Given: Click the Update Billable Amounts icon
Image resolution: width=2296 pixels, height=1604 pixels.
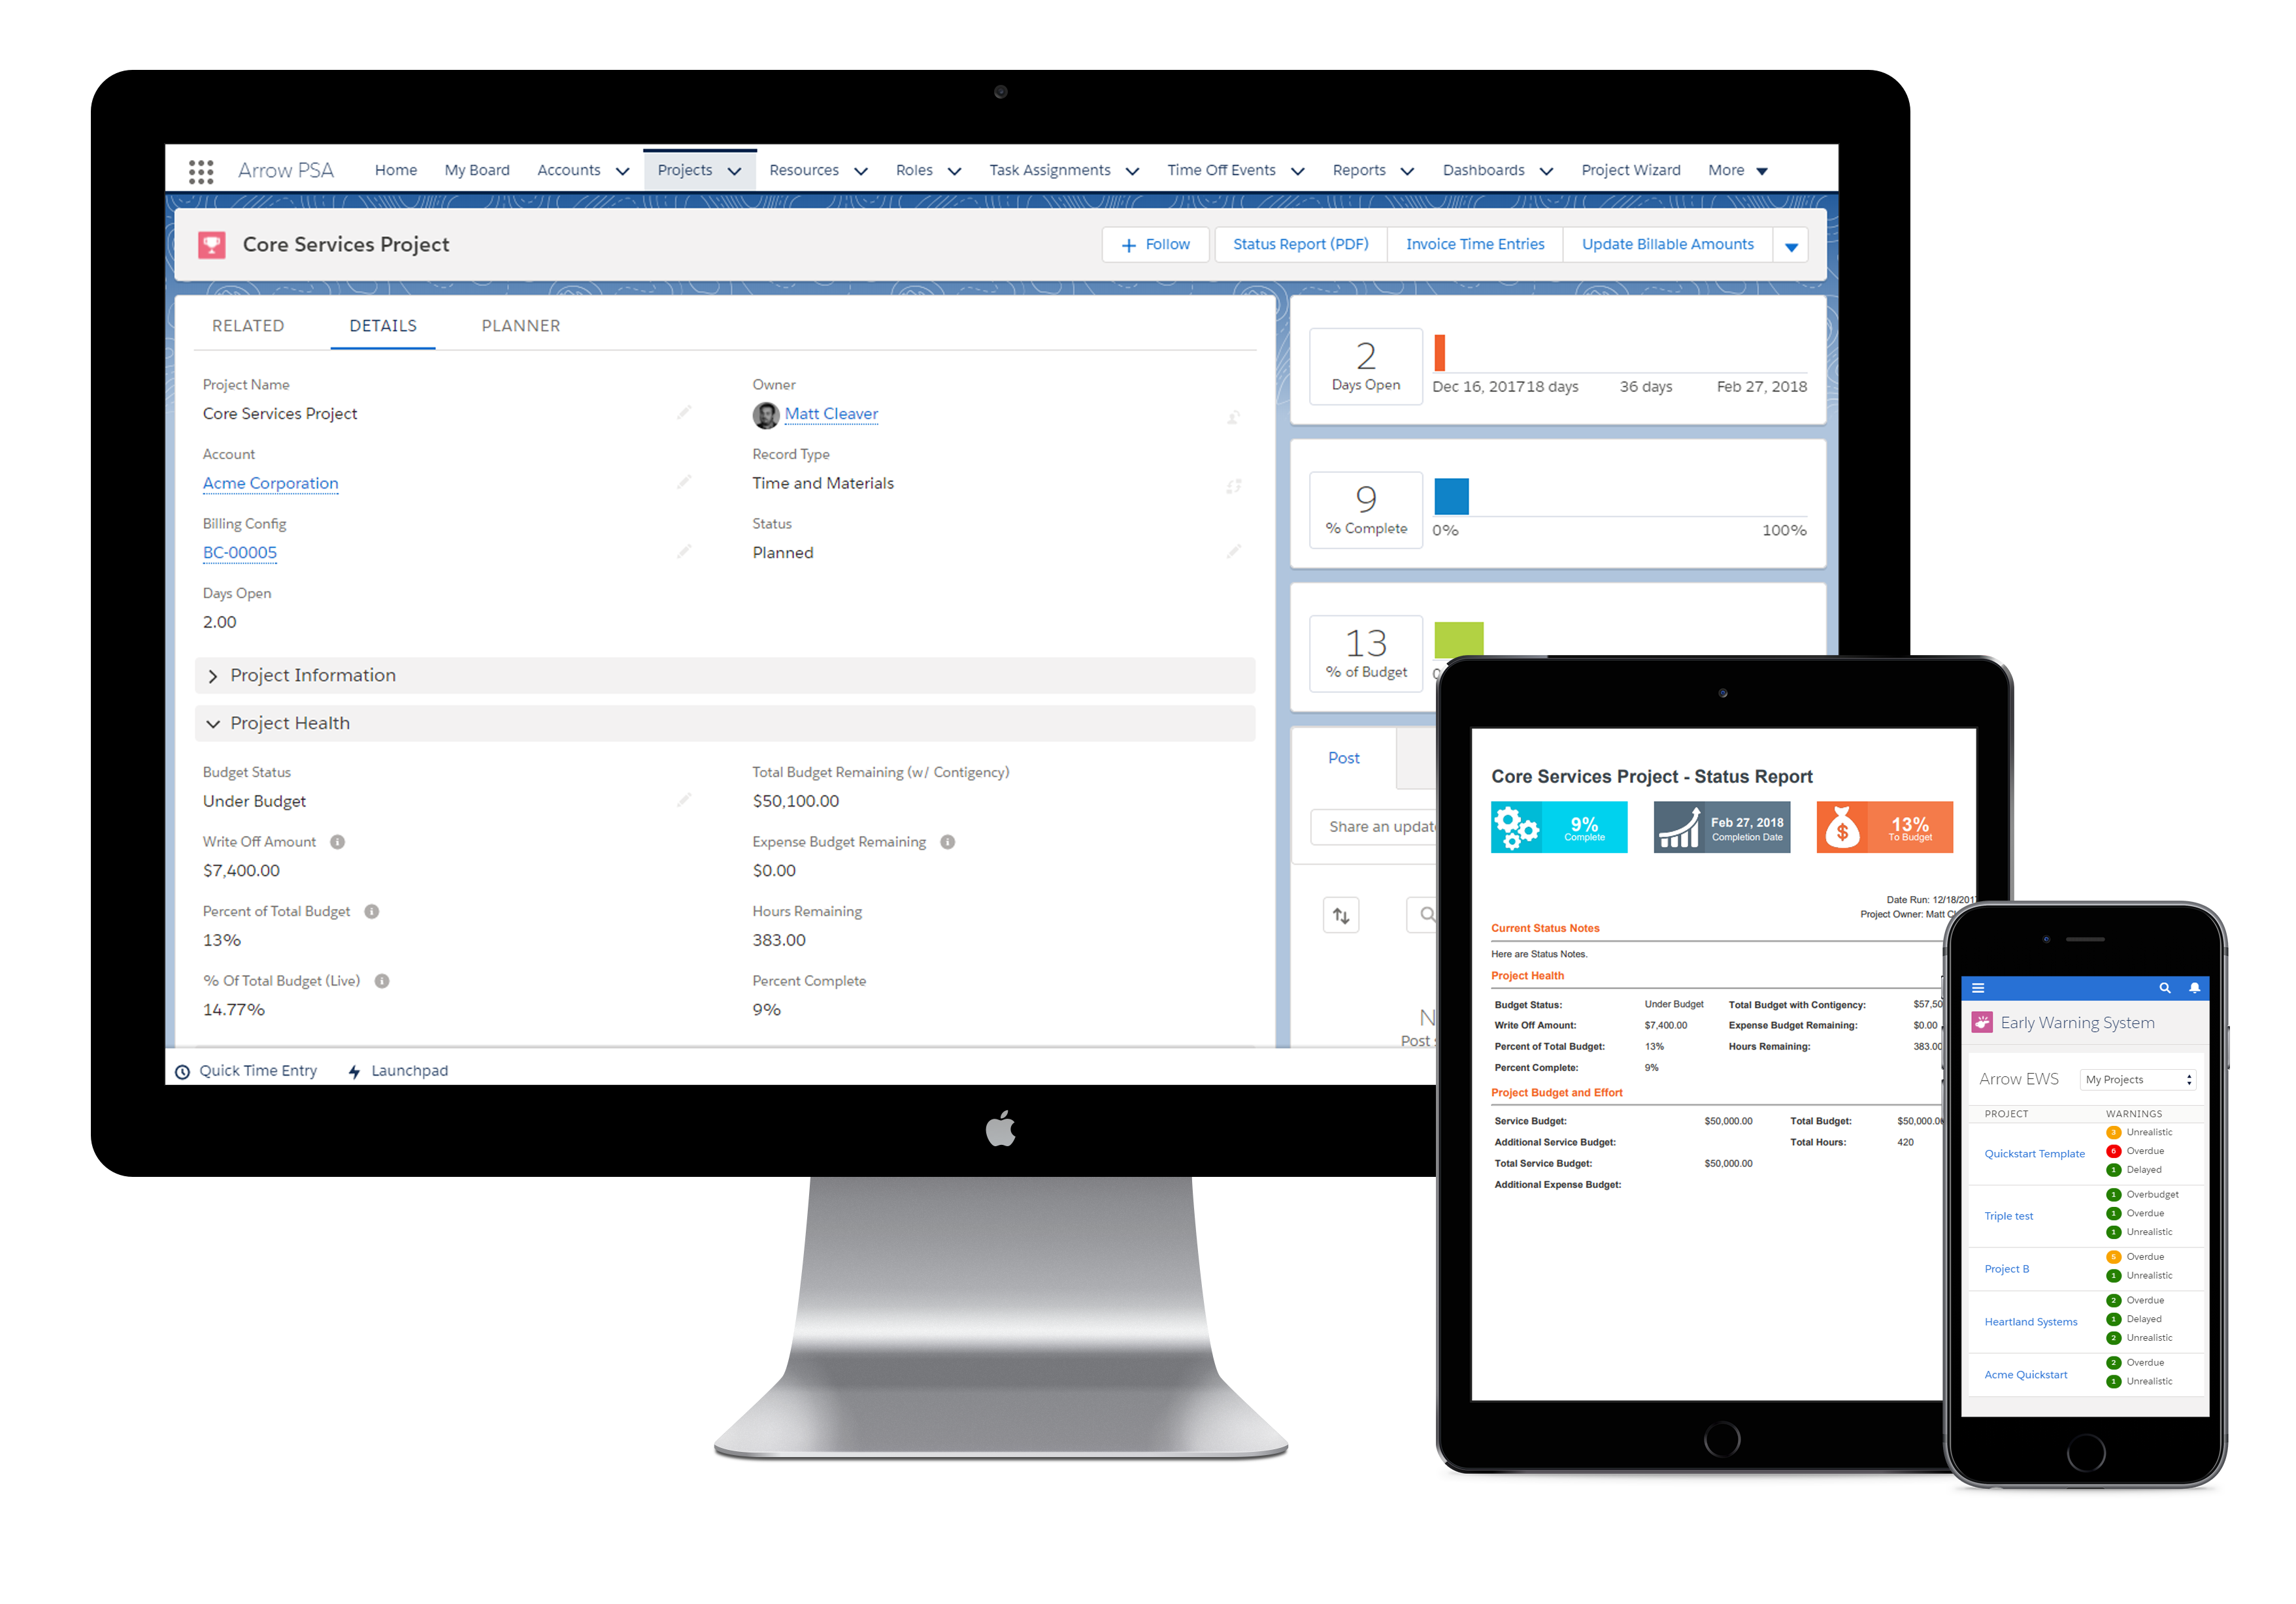Looking at the screenshot, I should (x=1666, y=244).
